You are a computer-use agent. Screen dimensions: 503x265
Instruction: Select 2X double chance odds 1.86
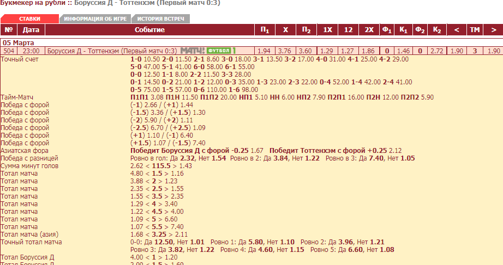pyautogui.click(x=368, y=51)
